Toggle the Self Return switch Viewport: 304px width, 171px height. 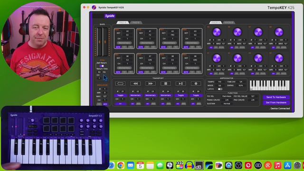click(102, 66)
